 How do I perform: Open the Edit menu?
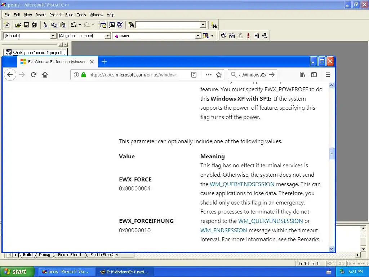click(17, 15)
